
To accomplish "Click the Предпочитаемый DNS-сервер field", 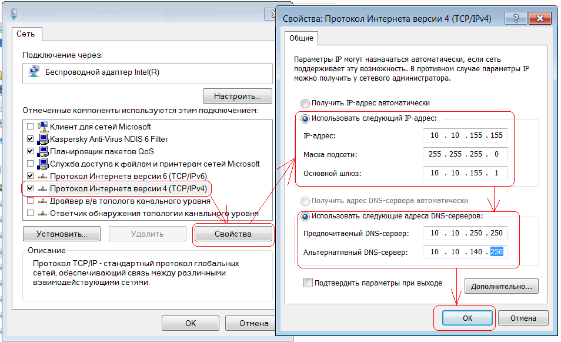I will click(465, 233).
